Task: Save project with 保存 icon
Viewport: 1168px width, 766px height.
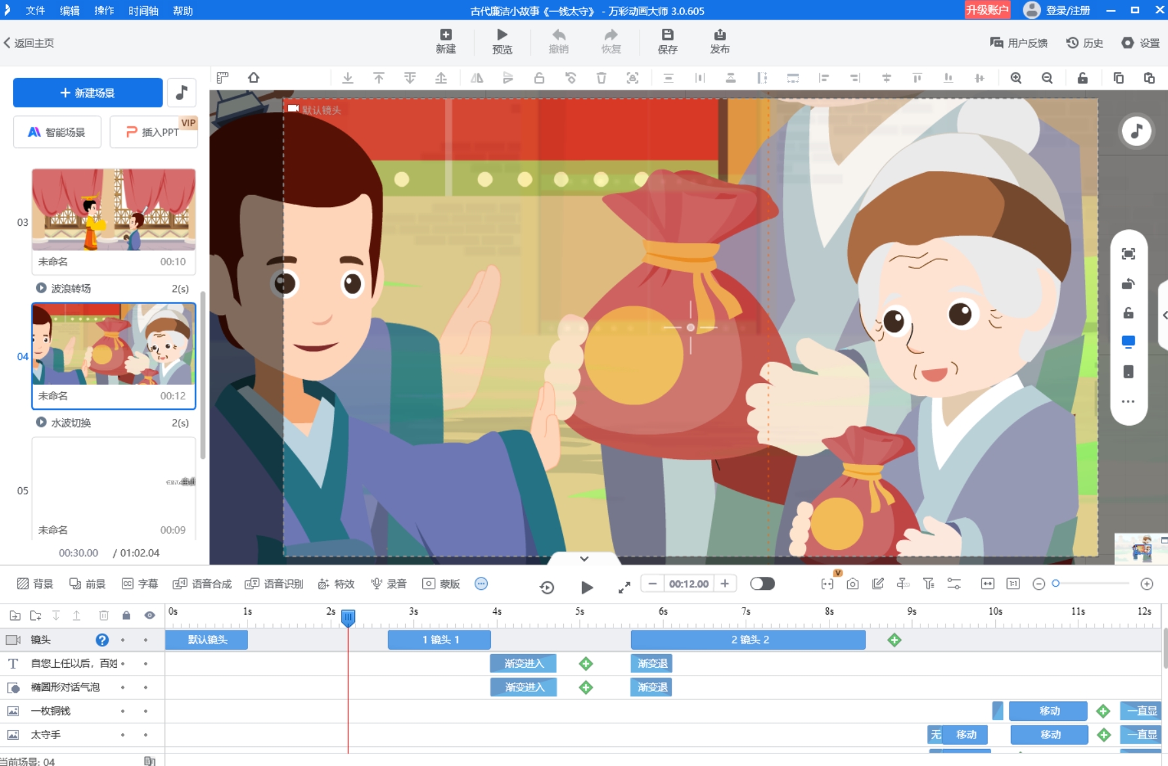Action: 667,41
